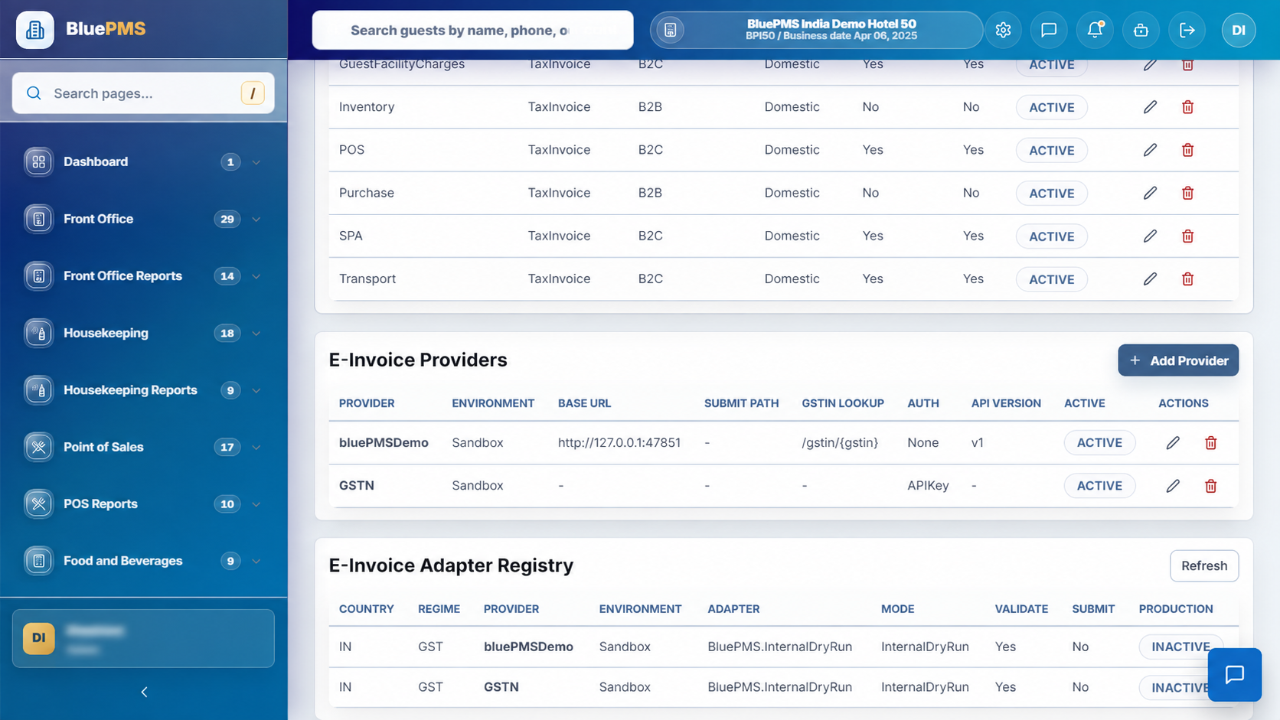Toggle INACTIVE production badge for bluePMSDemo adapter
The height and width of the screenshot is (720, 1280).
[1180, 647]
